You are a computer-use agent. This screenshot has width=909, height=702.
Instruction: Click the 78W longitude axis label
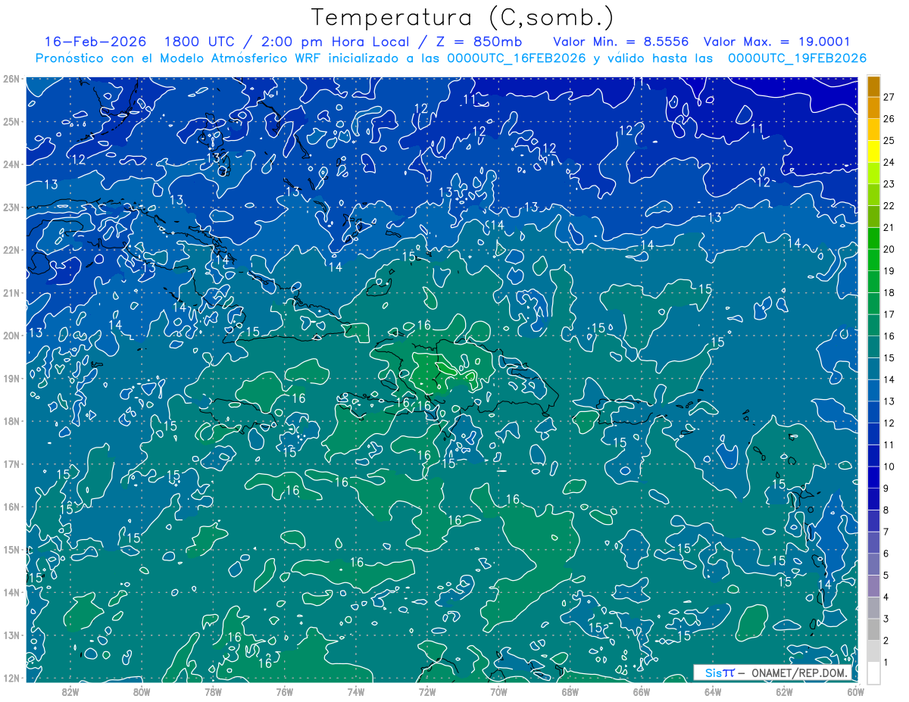(x=213, y=691)
